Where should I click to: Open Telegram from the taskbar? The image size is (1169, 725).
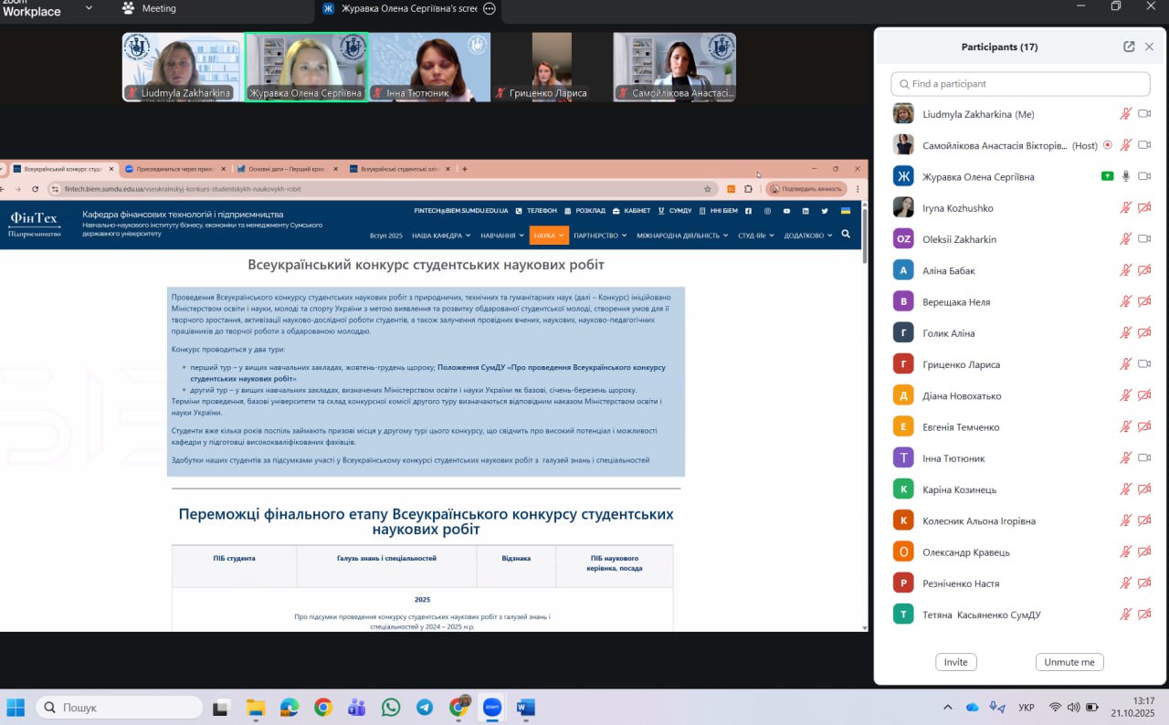coord(425,708)
